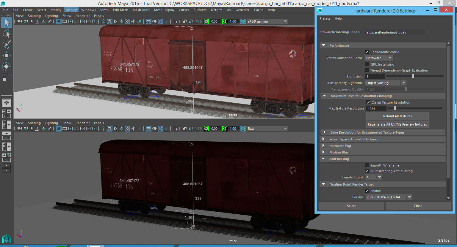
Task: Toggle resolution gate in top viewport
Action: click(x=71, y=21)
